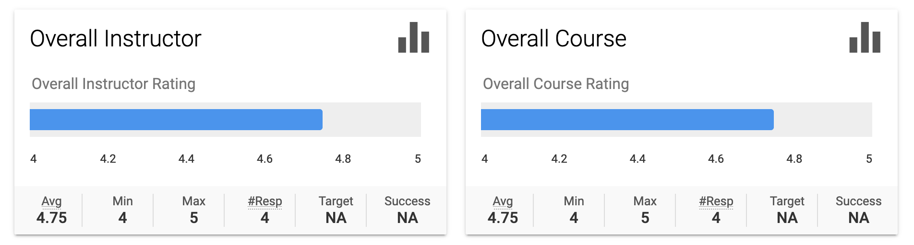Click the Overall Instructor Rating label
914x245 pixels.
tap(113, 84)
